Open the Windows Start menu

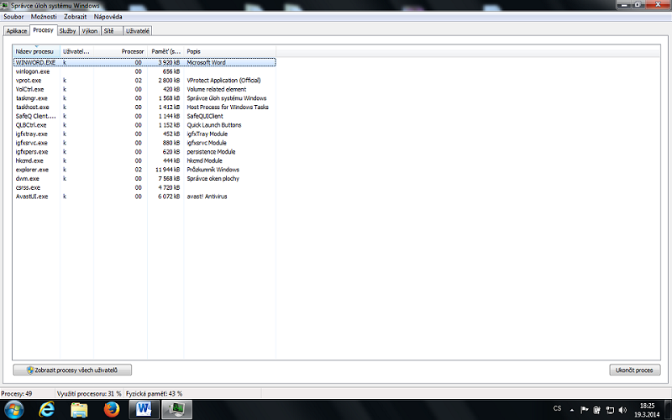(14, 409)
